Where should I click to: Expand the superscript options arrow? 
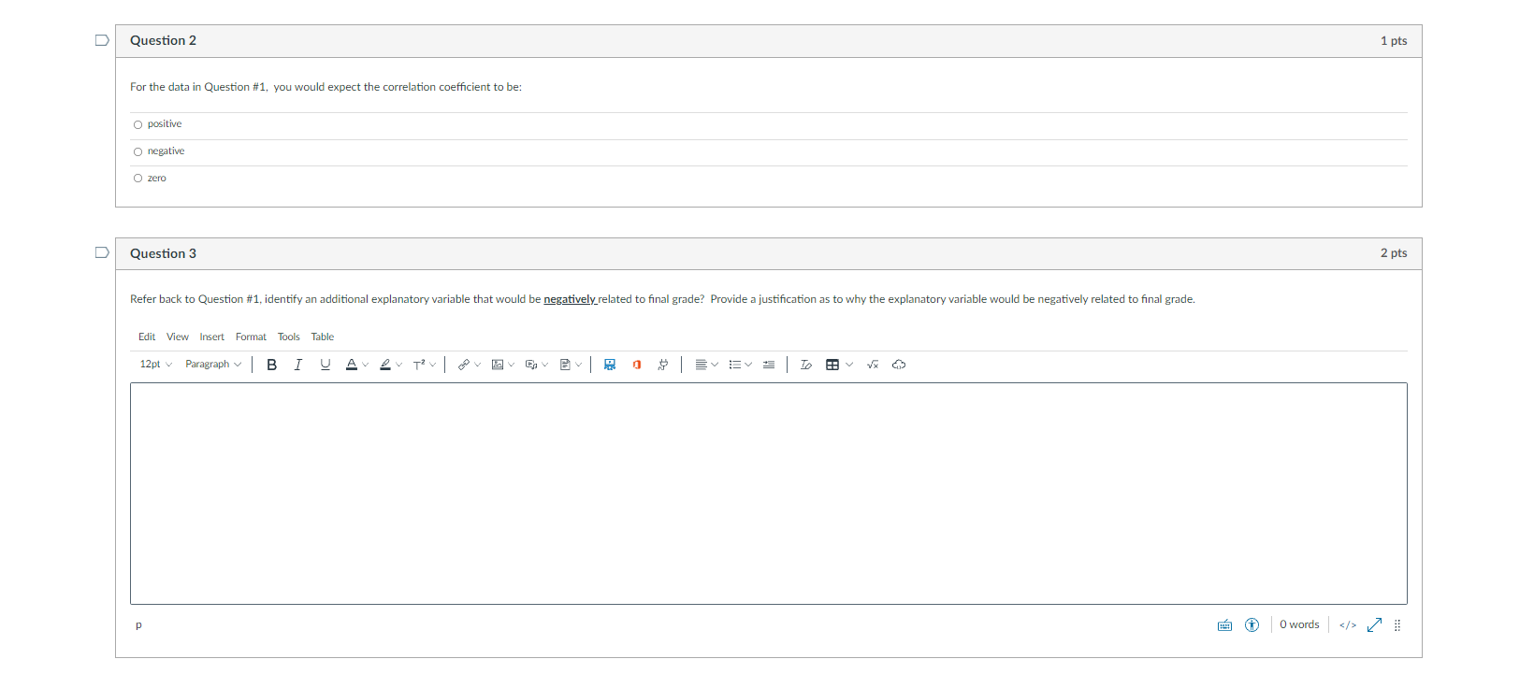tap(433, 365)
